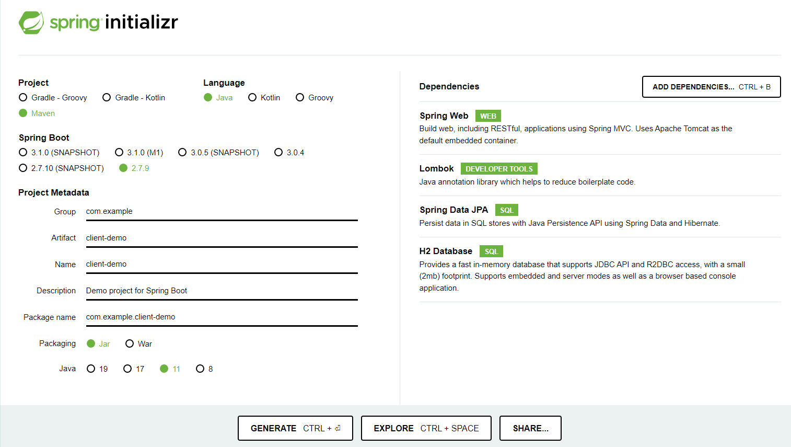Edit the Group field com.example
This screenshot has height=447, width=791.
point(222,211)
